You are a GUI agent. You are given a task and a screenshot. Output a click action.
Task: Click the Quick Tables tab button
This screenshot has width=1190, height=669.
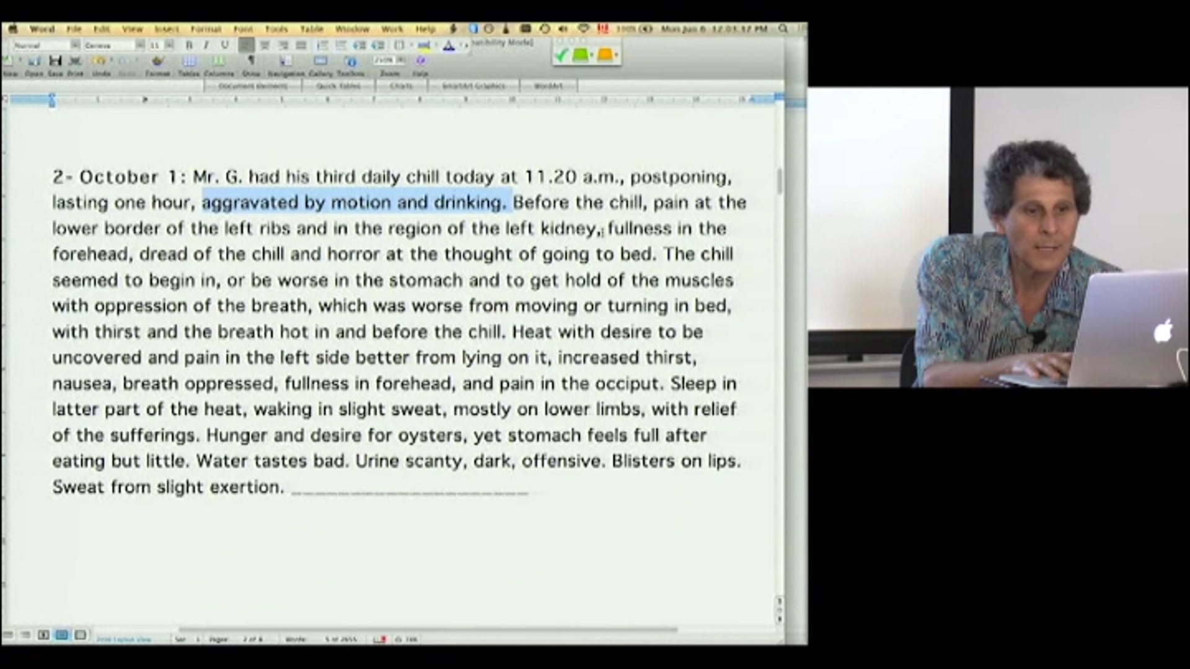[338, 86]
